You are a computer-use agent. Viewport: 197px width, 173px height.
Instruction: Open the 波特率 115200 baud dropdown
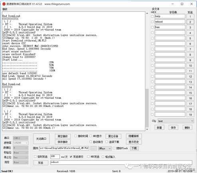(x=21, y=143)
